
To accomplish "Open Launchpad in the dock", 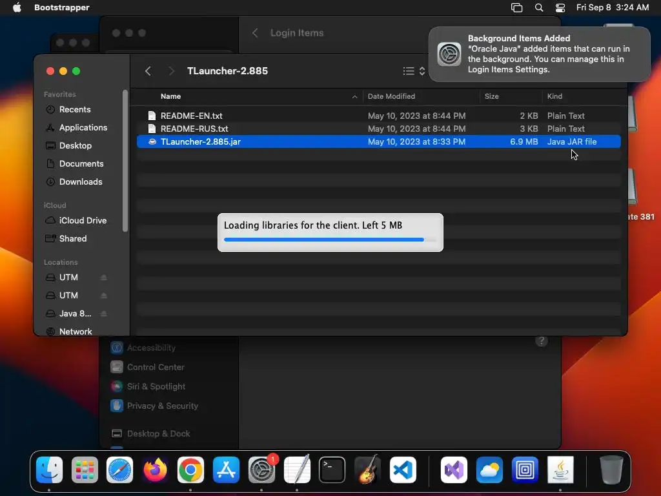I will (x=85, y=470).
